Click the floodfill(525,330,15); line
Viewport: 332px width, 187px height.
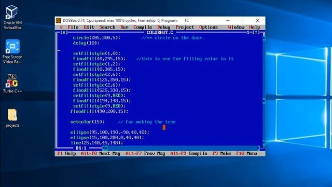coord(102,90)
